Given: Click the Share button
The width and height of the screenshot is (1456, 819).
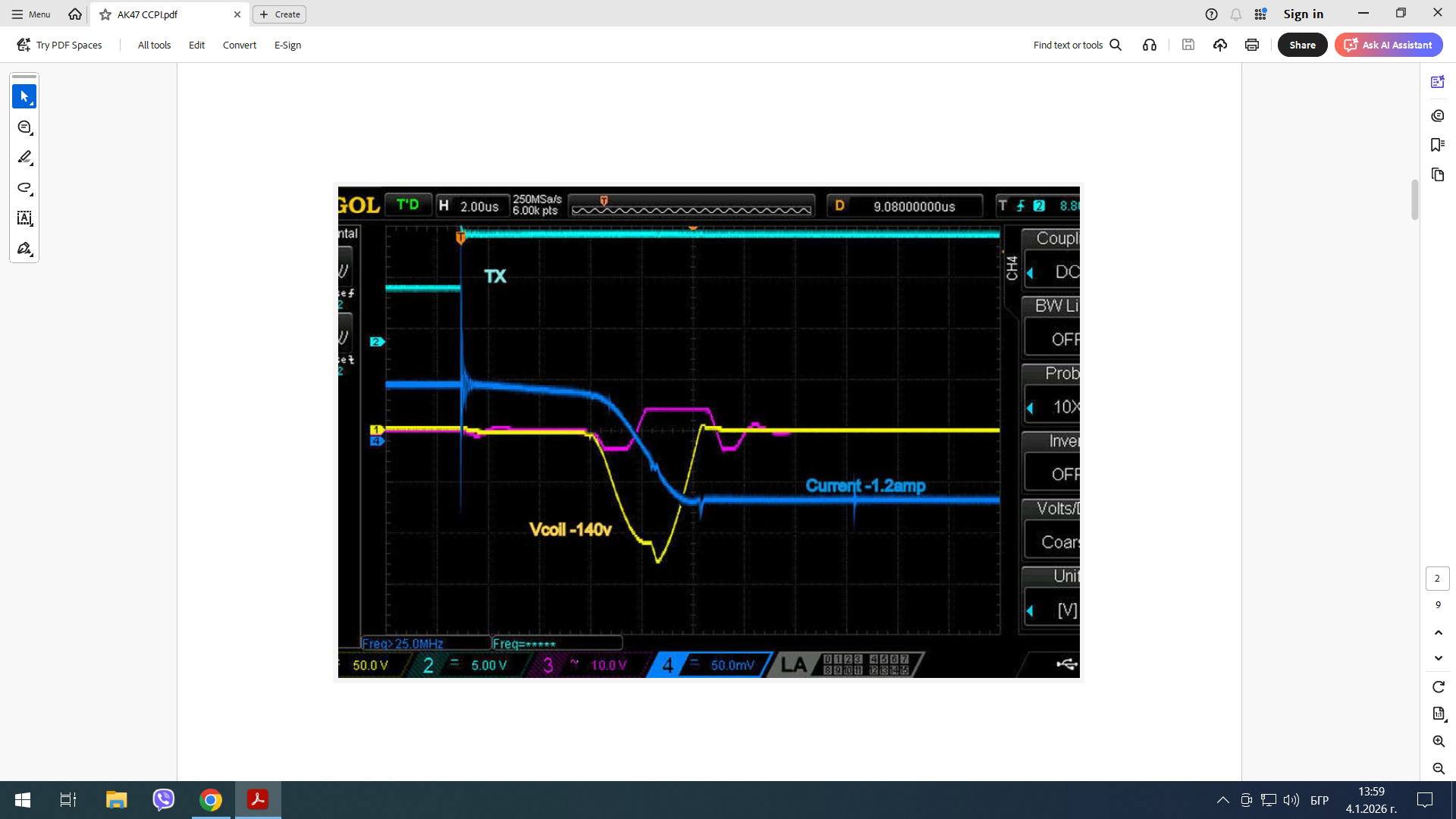Looking at the screenshot, I should [1302, 45].
